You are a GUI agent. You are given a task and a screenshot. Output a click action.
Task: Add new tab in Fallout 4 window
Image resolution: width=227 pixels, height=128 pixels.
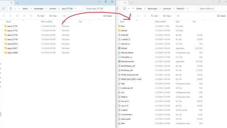tap(131, 3)
